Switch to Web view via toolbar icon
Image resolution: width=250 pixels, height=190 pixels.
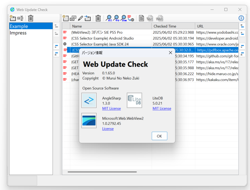pos(159,18)
